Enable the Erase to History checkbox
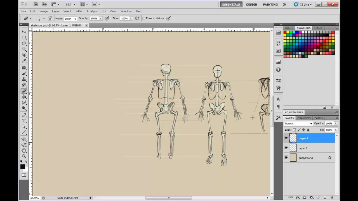358x201 pixels. click(144, 18)
